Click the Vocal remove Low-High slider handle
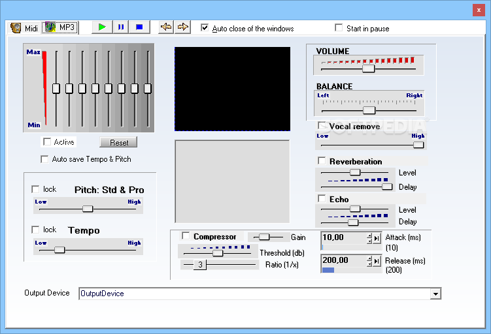 pyautogui.click(x=418, y=145)
